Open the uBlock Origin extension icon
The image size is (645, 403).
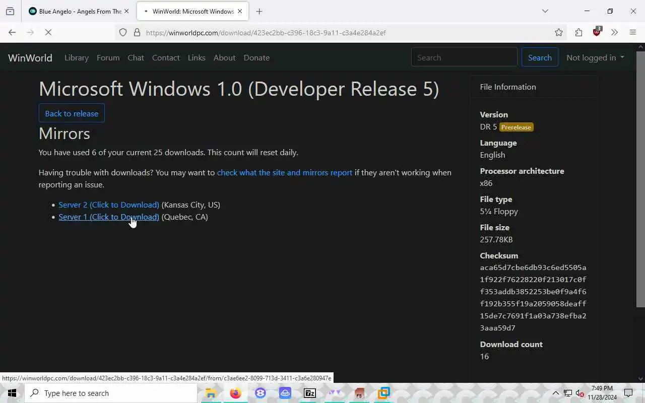point(597,32)
